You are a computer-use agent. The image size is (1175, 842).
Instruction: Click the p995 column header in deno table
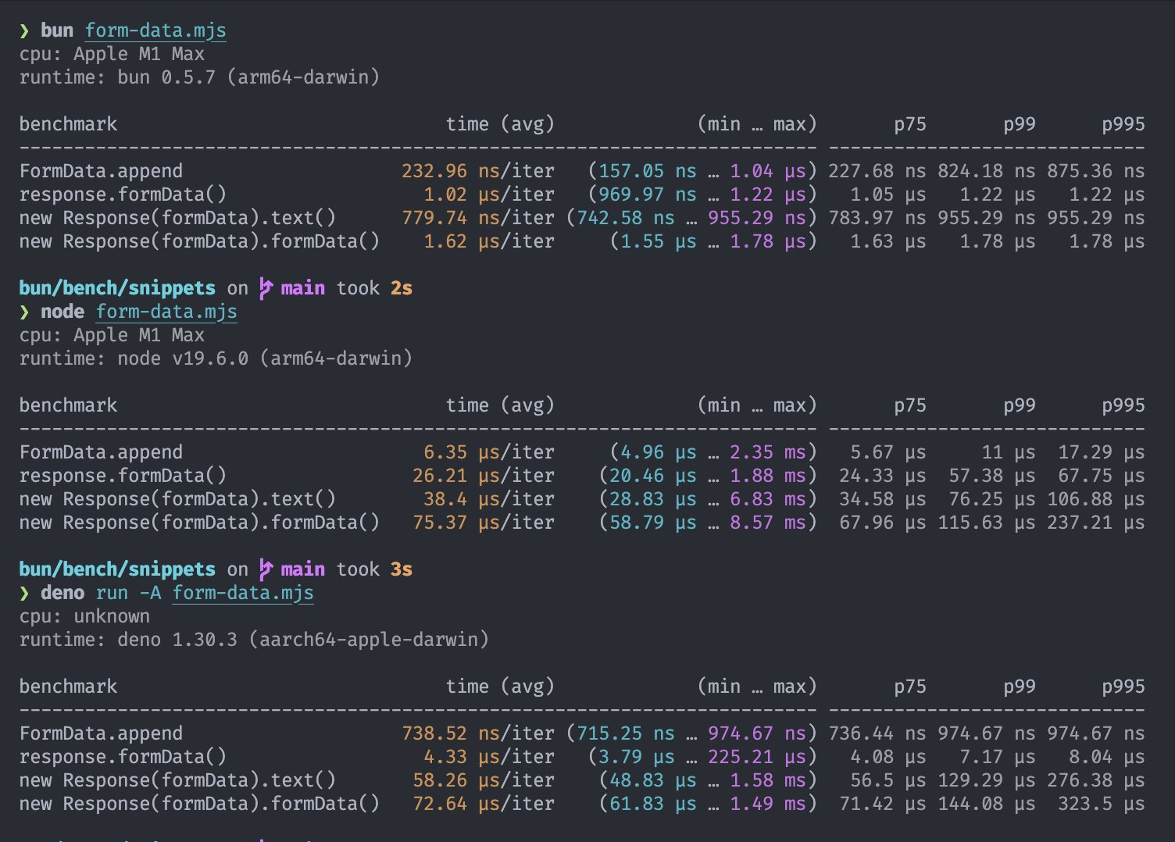1123,687
